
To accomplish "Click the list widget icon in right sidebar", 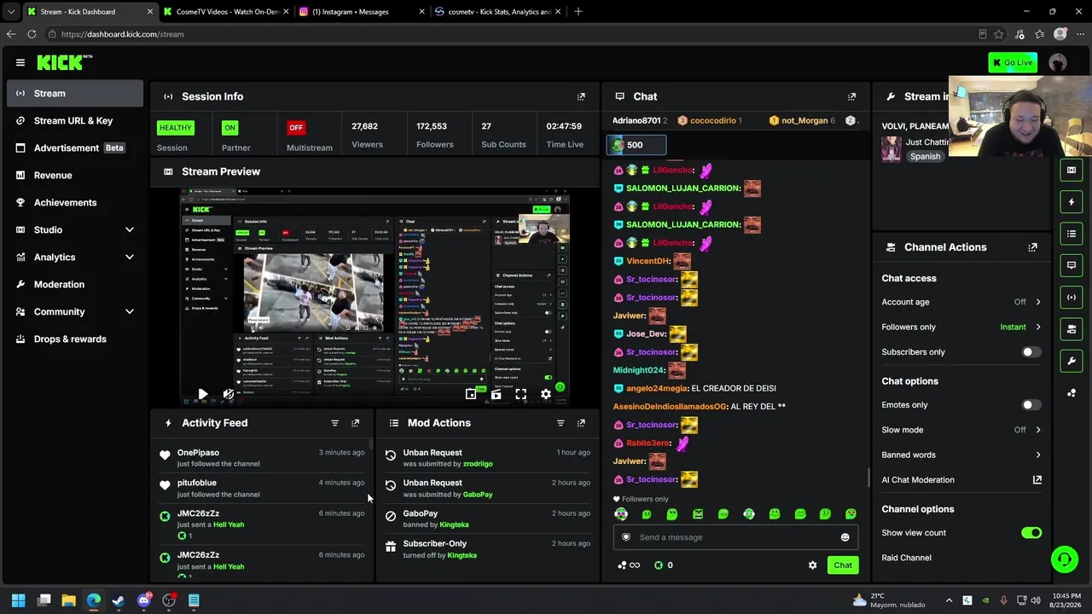I will click(x=1072, y=234).
